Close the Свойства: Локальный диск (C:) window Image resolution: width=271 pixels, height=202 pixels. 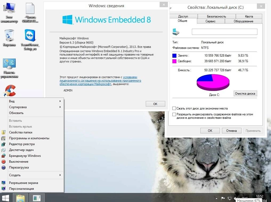click(261, 6)
